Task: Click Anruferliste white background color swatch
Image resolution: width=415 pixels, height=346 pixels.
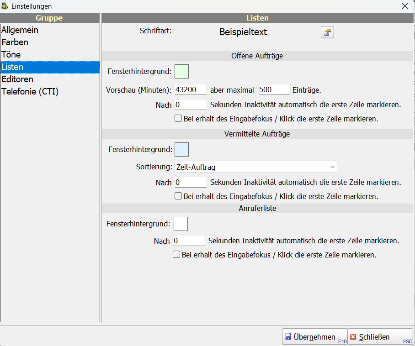Action: click(181, 224)
